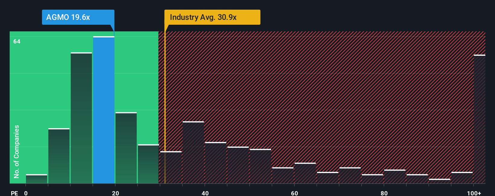Viewport: 495px width, 196px height.
Task: Click the bar for PE 50 to 55
Action: (260, 166)
